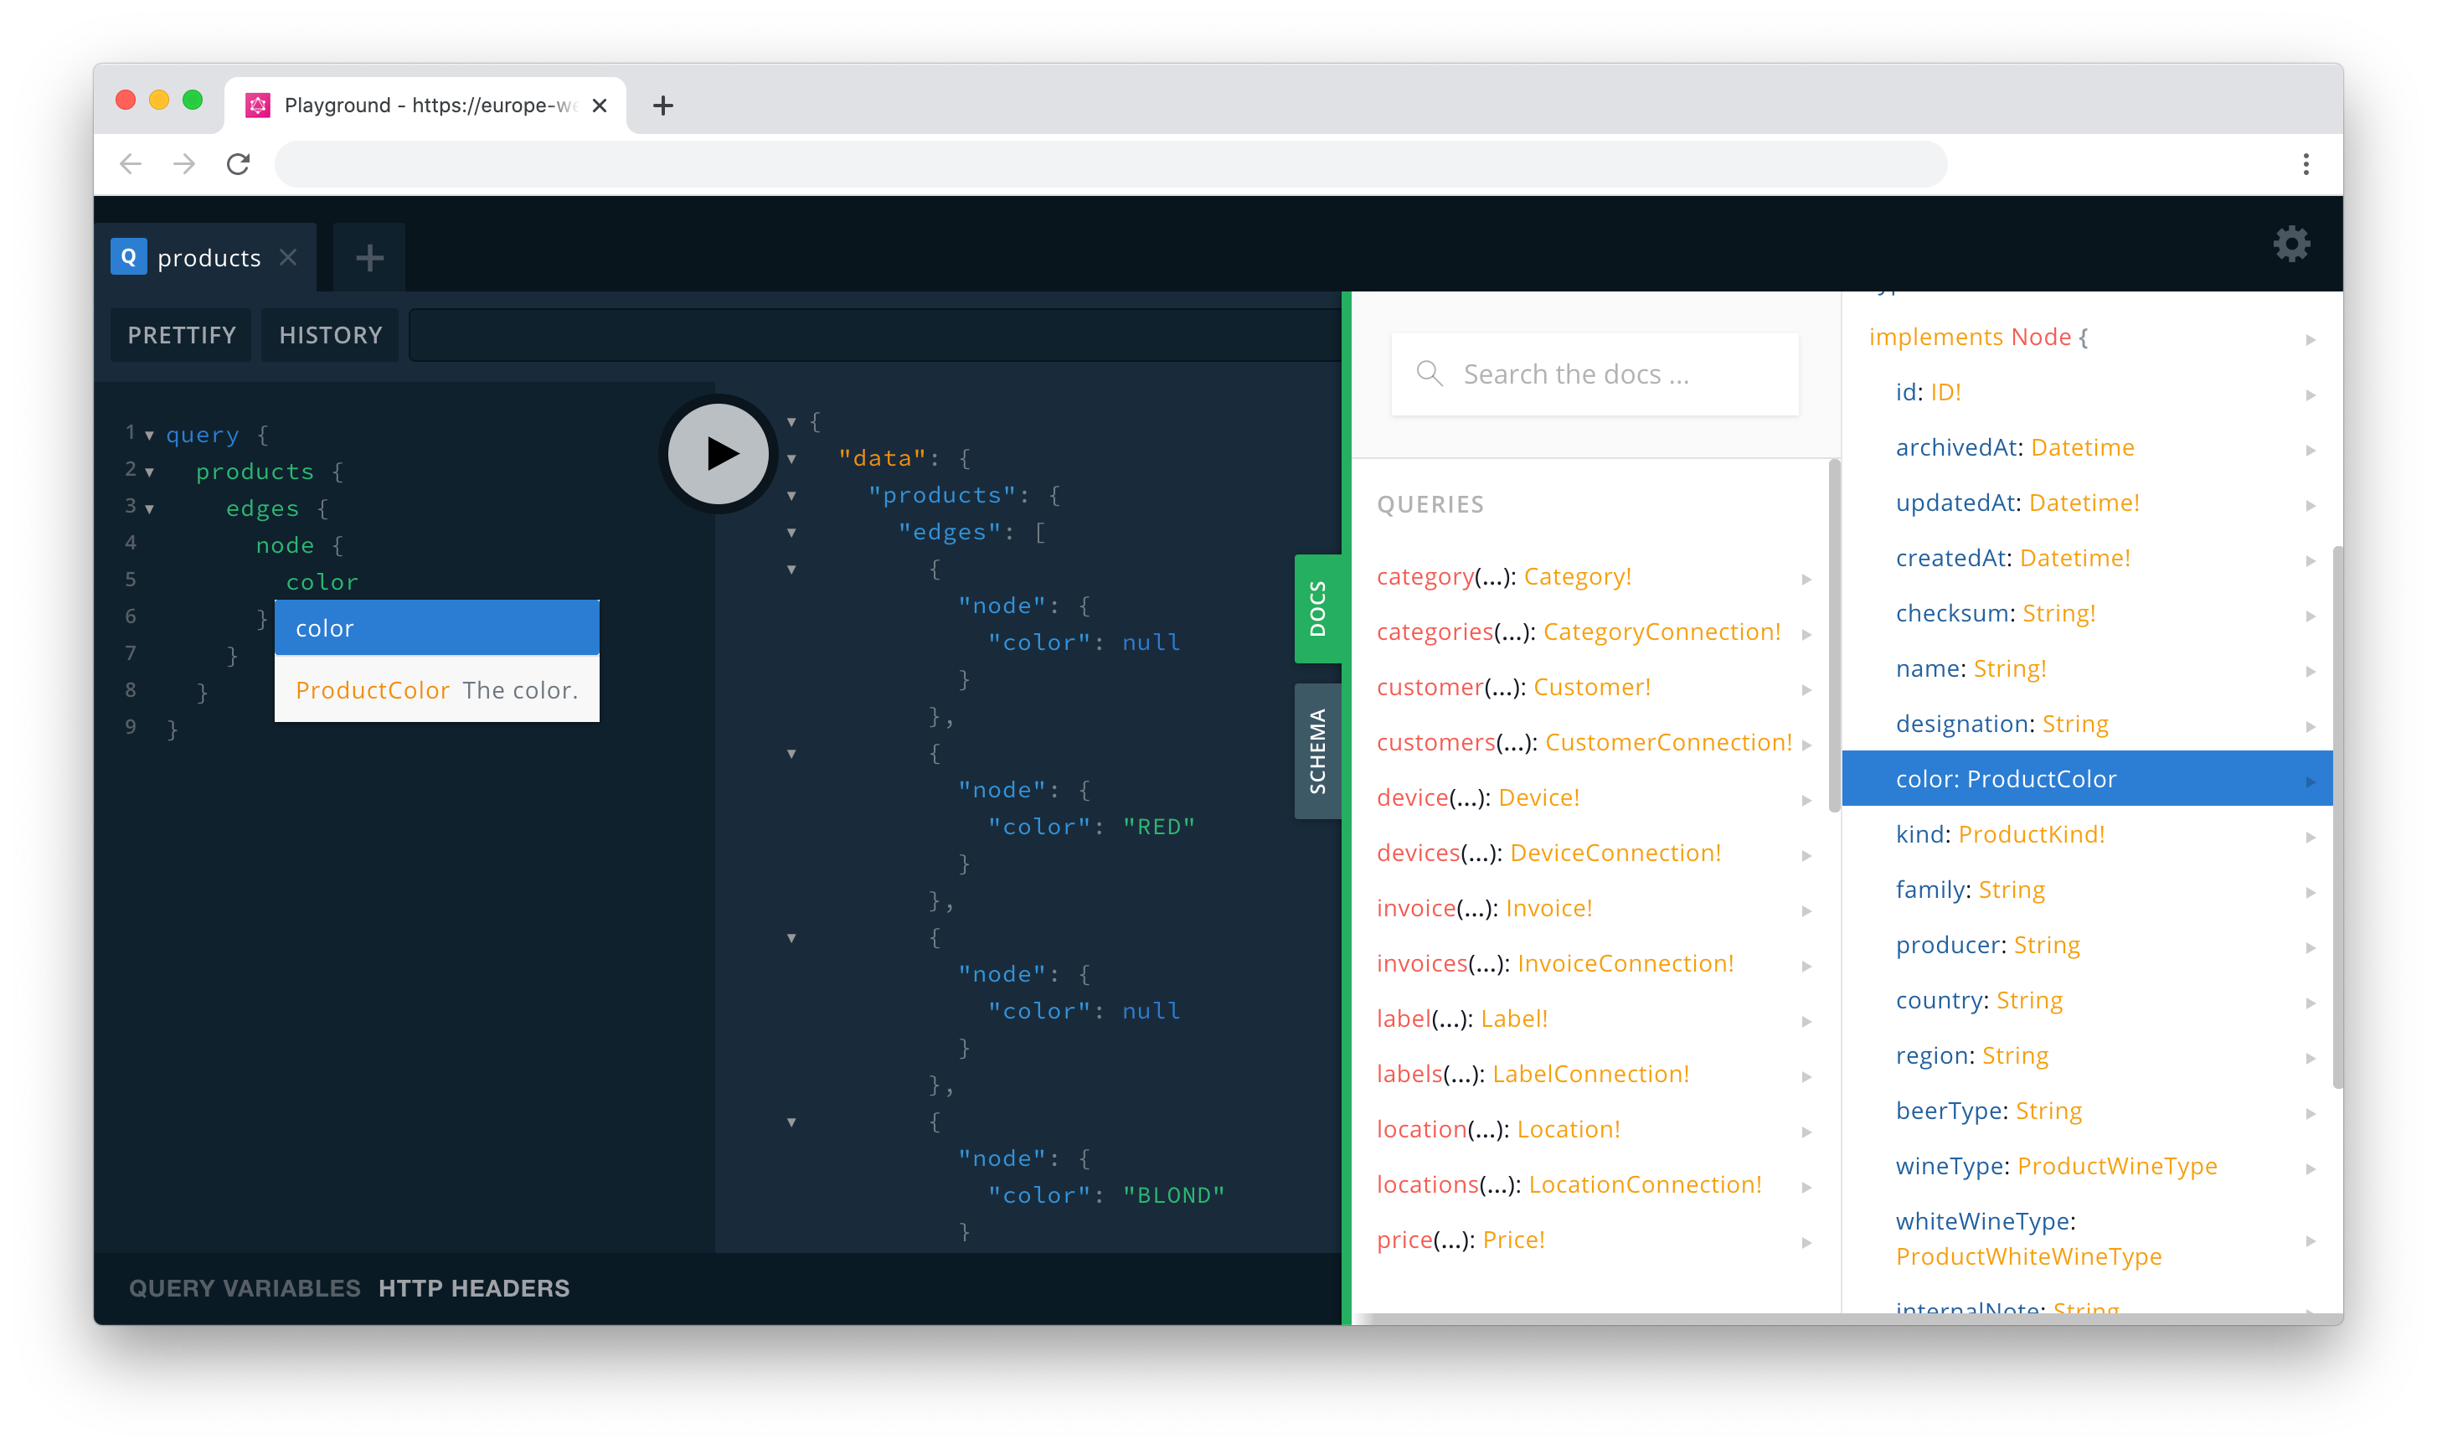Viewport: 2437px width, 1449px height.
Task: Click the Playground tab favicon
Action: (258, 106)
